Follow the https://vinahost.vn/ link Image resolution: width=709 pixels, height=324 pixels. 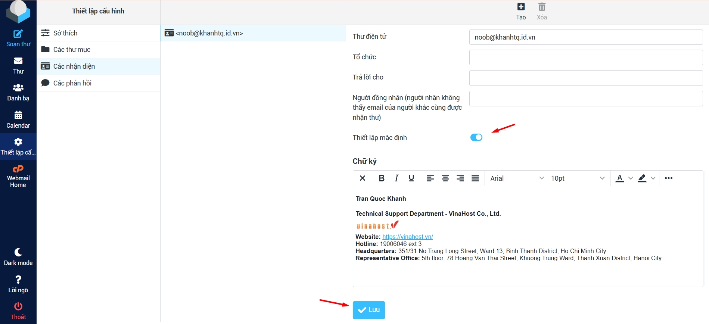(407, 237)
